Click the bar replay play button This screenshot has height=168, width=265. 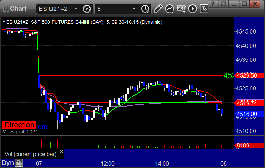193,9
